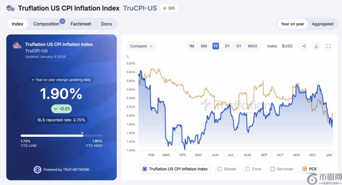Image resolution: width=342 pixels, height=185 pixels.
Task: Open the Compare dropdown
Action: [141, 46]
